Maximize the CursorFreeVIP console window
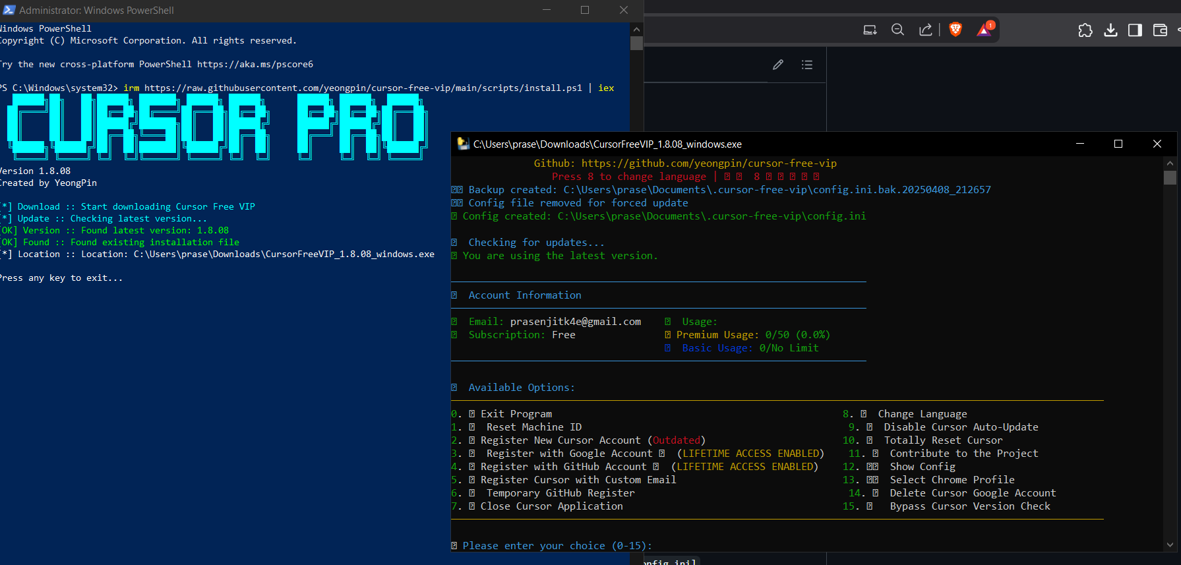Viewport: 1181px width, 565px height. click(x=1118, y=144)
